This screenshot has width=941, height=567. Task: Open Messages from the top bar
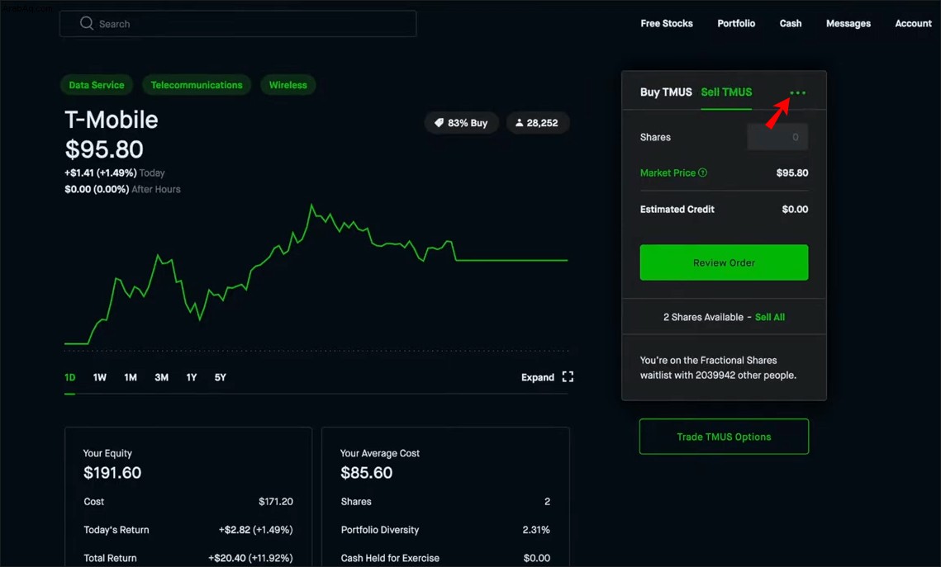pos(848,23)
